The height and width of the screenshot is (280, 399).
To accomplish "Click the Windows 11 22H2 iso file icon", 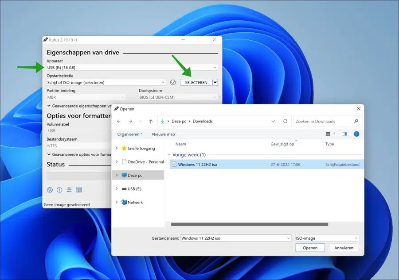I will point(174,164).
